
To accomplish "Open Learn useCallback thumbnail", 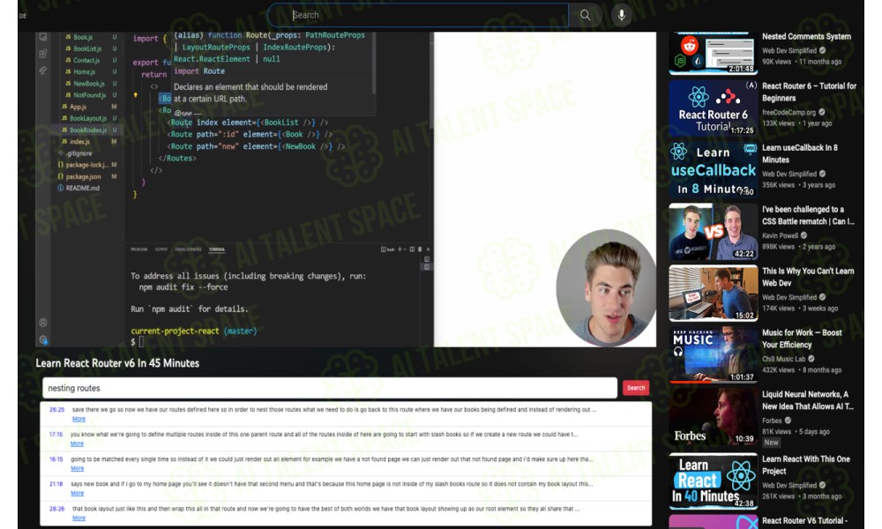I will [714, 169].
